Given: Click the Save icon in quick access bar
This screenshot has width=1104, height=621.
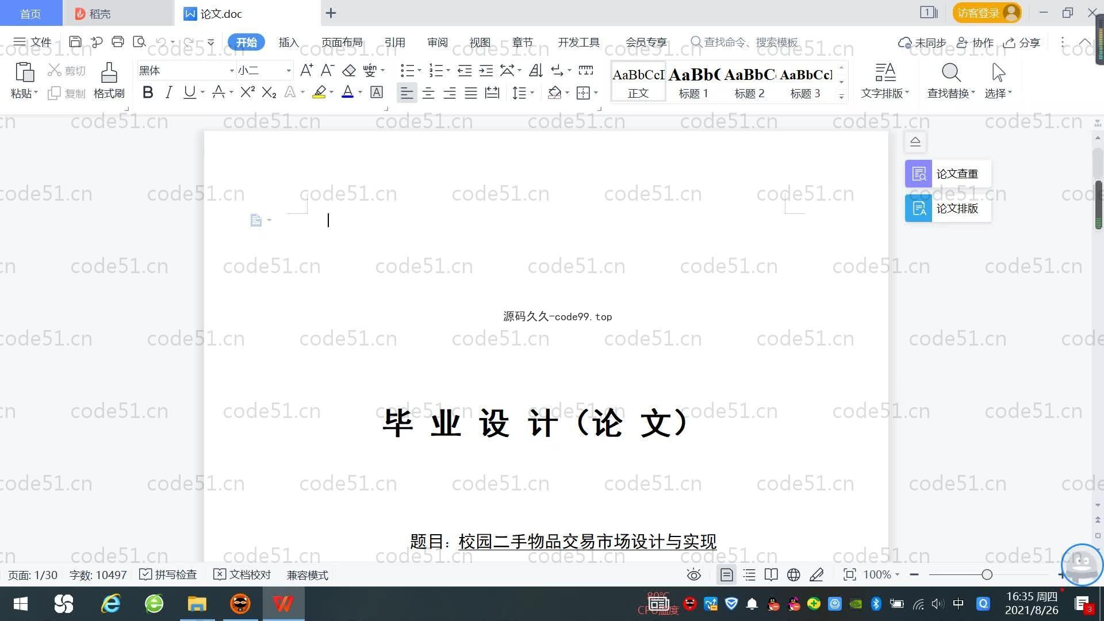Looking at the screenshot, I should [75, 42].
